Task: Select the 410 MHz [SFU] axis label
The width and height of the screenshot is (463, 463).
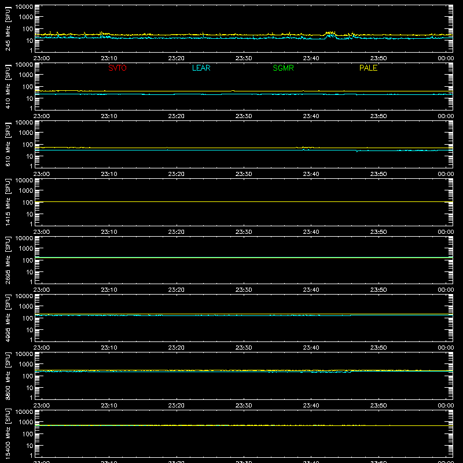Action: pyautogui.click(x=8, y=86)
